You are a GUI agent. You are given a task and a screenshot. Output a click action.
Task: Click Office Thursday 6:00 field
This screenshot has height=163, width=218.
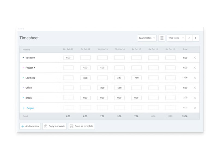pyautogui.click(x=119, y=88)
